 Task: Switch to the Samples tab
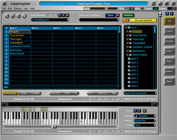pos(35,93)
